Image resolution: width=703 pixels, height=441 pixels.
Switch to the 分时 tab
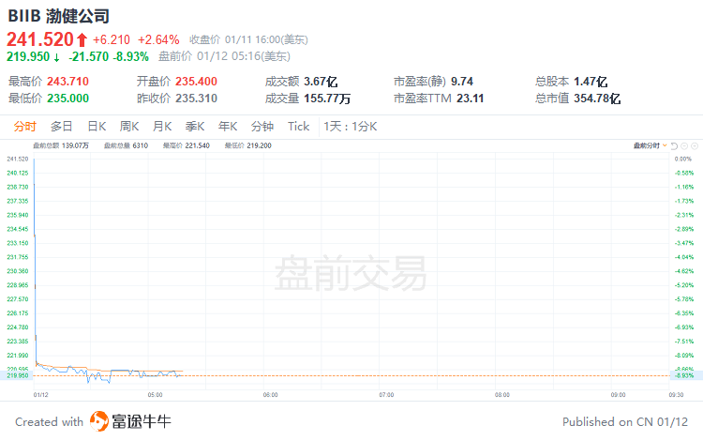(24, 127)
